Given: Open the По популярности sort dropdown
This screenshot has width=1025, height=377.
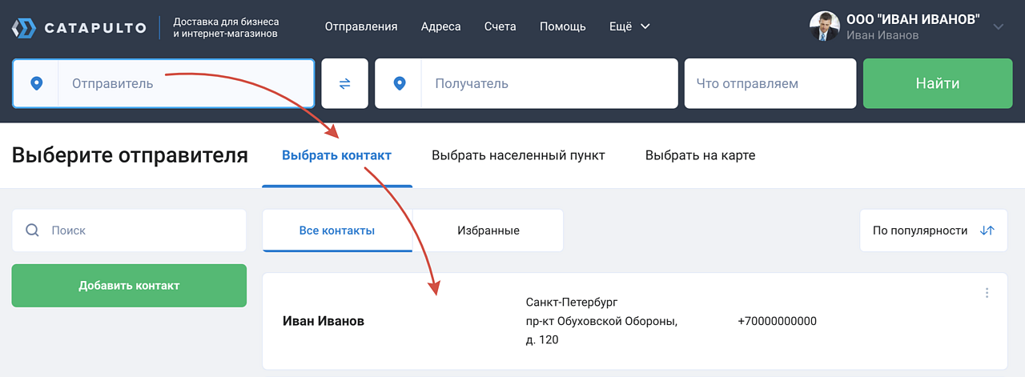Looking at the screenshot, I should coord(921,231).
